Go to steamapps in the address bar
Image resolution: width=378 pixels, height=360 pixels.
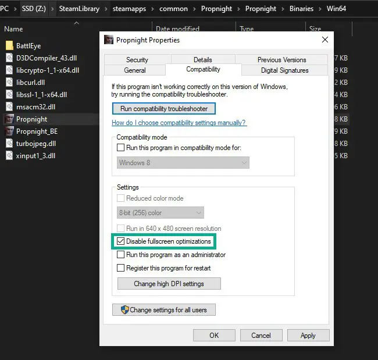129,9
